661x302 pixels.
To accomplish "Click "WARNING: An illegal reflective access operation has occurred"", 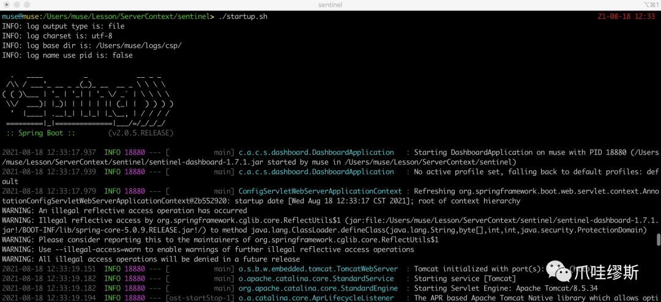I will pyautogui.click(x=124, y=211).
